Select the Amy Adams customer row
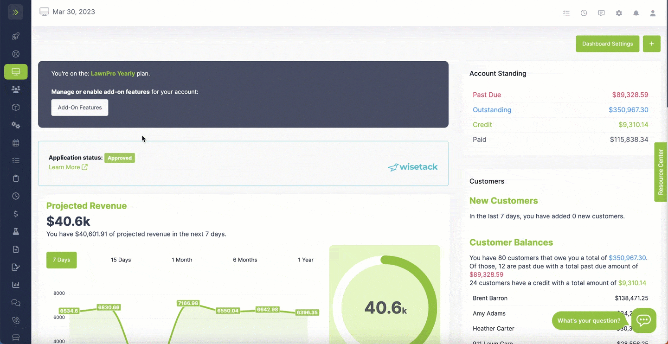The width and height of the screenshot is (668, 344). pos(561,313)
